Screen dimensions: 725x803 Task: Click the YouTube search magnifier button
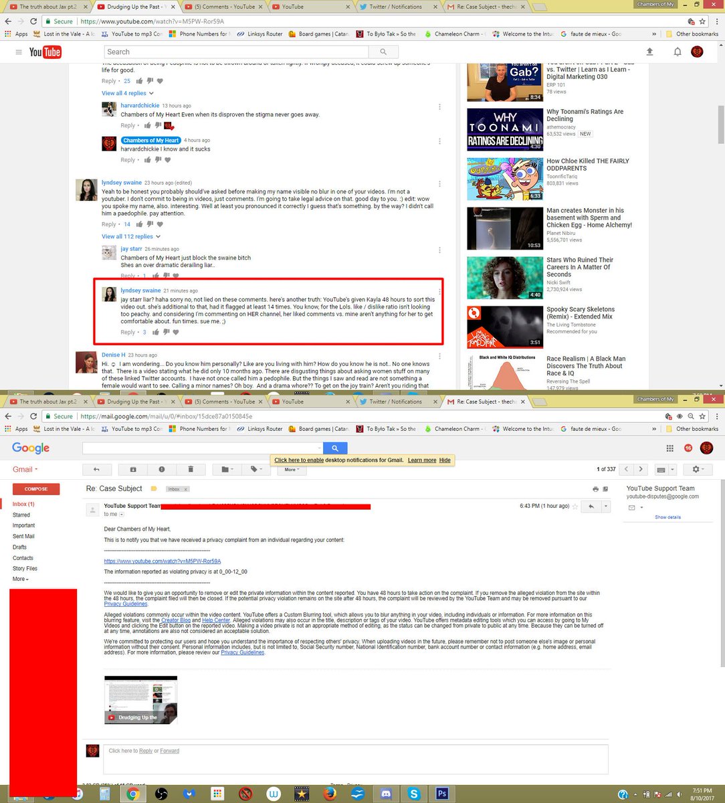click(383, 52)
